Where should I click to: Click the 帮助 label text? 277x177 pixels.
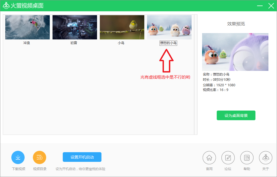[x=247, y=169]
